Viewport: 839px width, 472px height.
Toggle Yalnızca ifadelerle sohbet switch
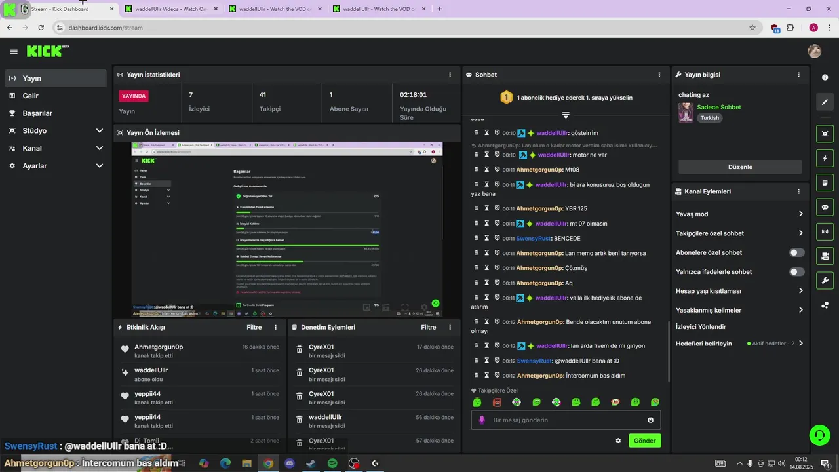click(x=796, y=271)
